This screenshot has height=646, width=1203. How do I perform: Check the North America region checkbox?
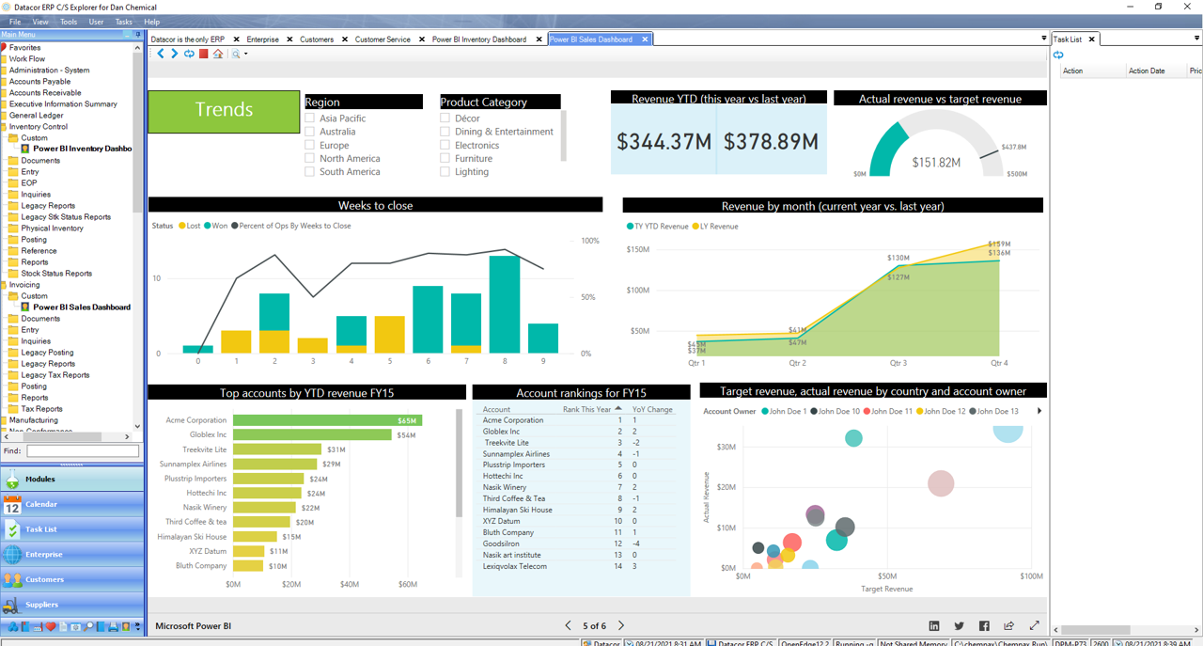point(307,158)
